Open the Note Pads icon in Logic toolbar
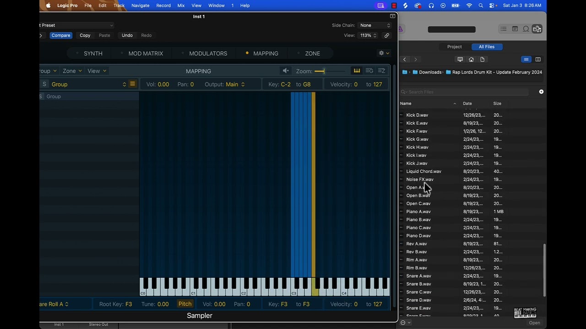Screen dimensions: 586x329 click(x=515, y=29)
